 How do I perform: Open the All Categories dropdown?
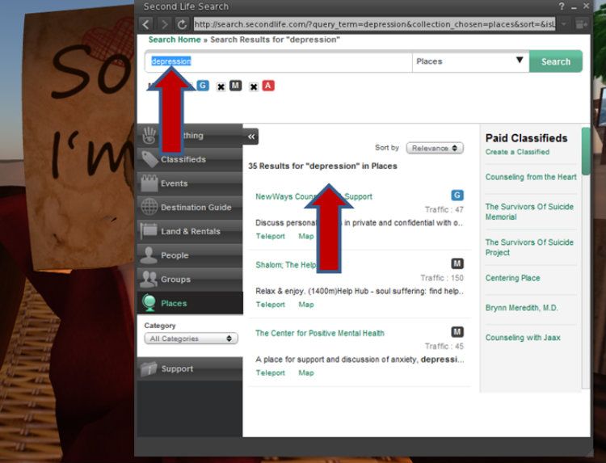point(191,339)
